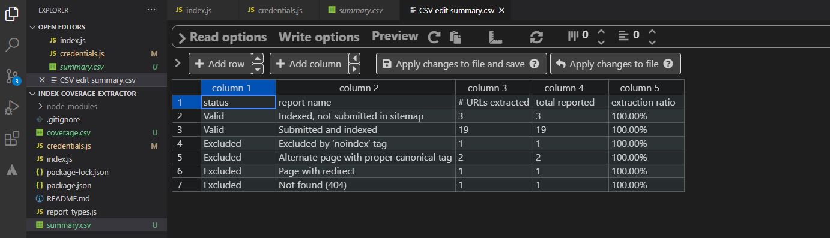Click the ruler resize columns icon
Image resolution: width=830 pixels, height=238 pixels.
point(495,37)
